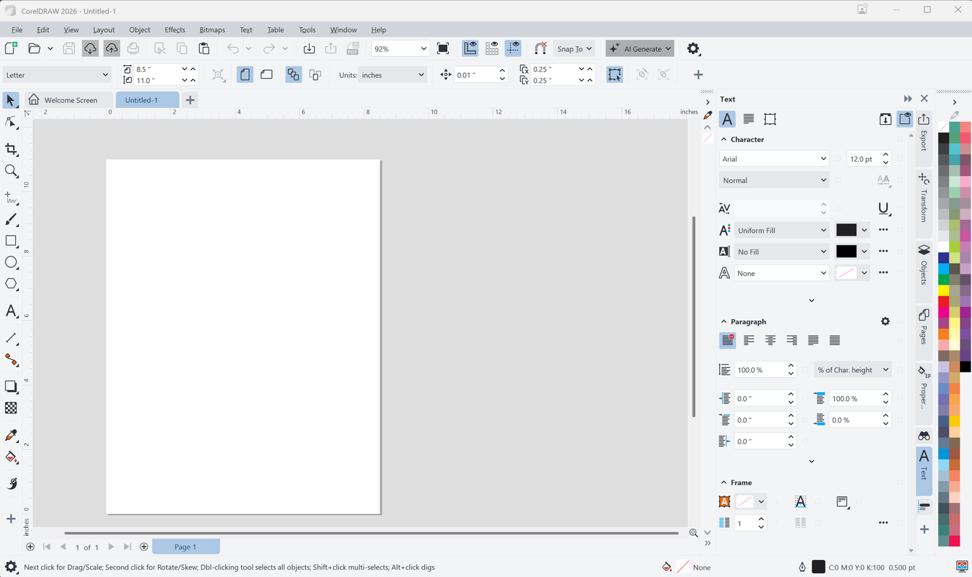Viewport: 972px width, 577px height.
Task: Select the Color Eyedropper tool
Action: tap(11, 435)
